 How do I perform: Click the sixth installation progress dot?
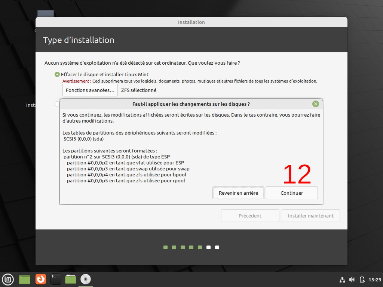208,247
